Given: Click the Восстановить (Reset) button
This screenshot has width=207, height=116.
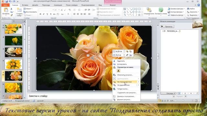Looking at the screenshot, I should (30, 12).
